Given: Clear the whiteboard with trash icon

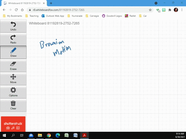Looking at the screenshot, I should pyautogui.click(x=13, y=105).
